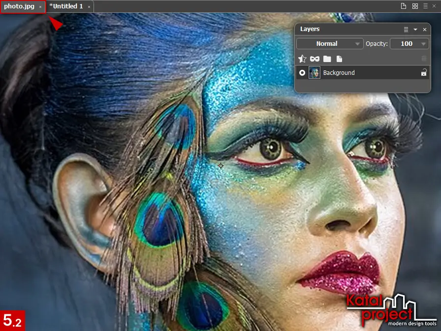Expand the Opacity value dropdown arrow
Screen dimensions: 441x331
pyautogui.click(x=423, y=44)
